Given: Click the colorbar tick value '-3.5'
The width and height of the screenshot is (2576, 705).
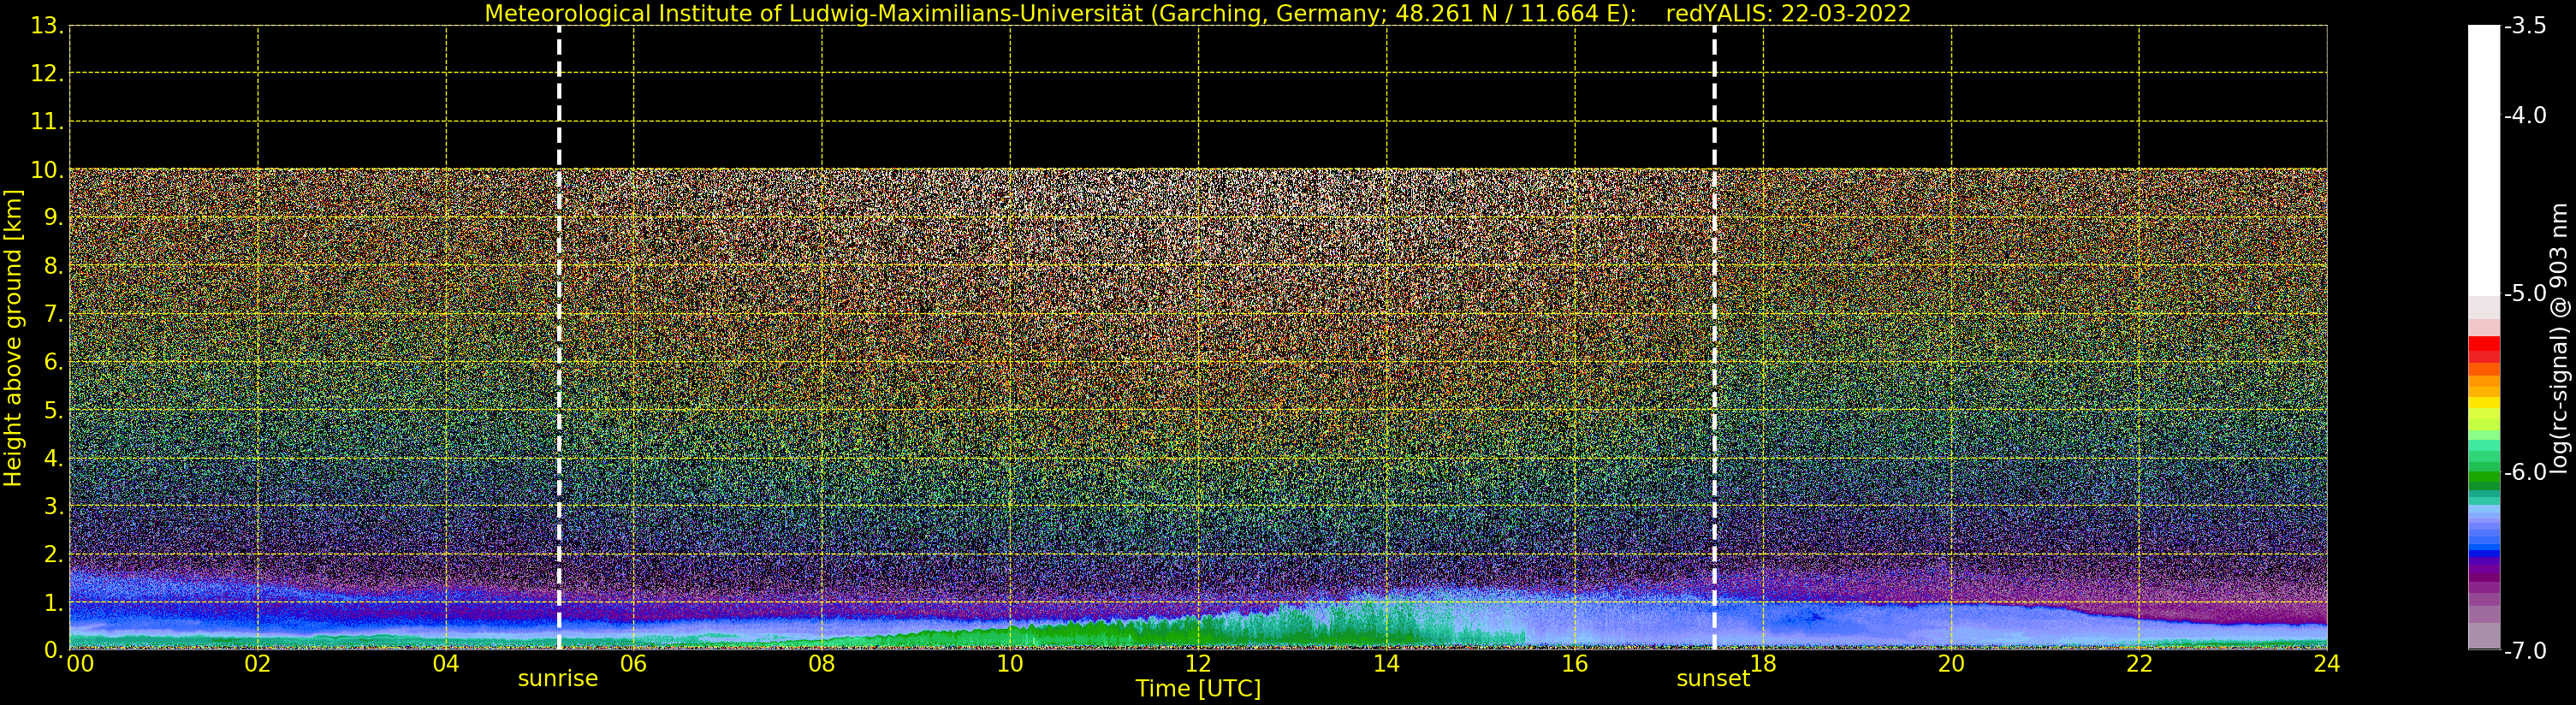Looking at the screenshot, I should [x=2525, y=26].
